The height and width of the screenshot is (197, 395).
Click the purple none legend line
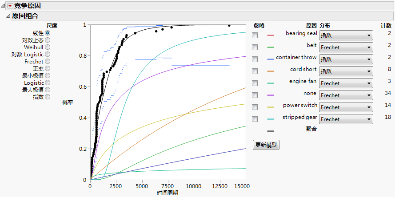pos(271,95)
